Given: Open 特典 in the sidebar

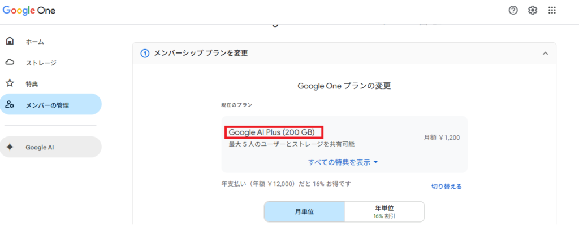Looking at the screenshot, I should 32,83.
